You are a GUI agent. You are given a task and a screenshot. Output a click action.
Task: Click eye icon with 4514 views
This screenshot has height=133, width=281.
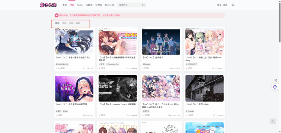(x=132, y=68)
